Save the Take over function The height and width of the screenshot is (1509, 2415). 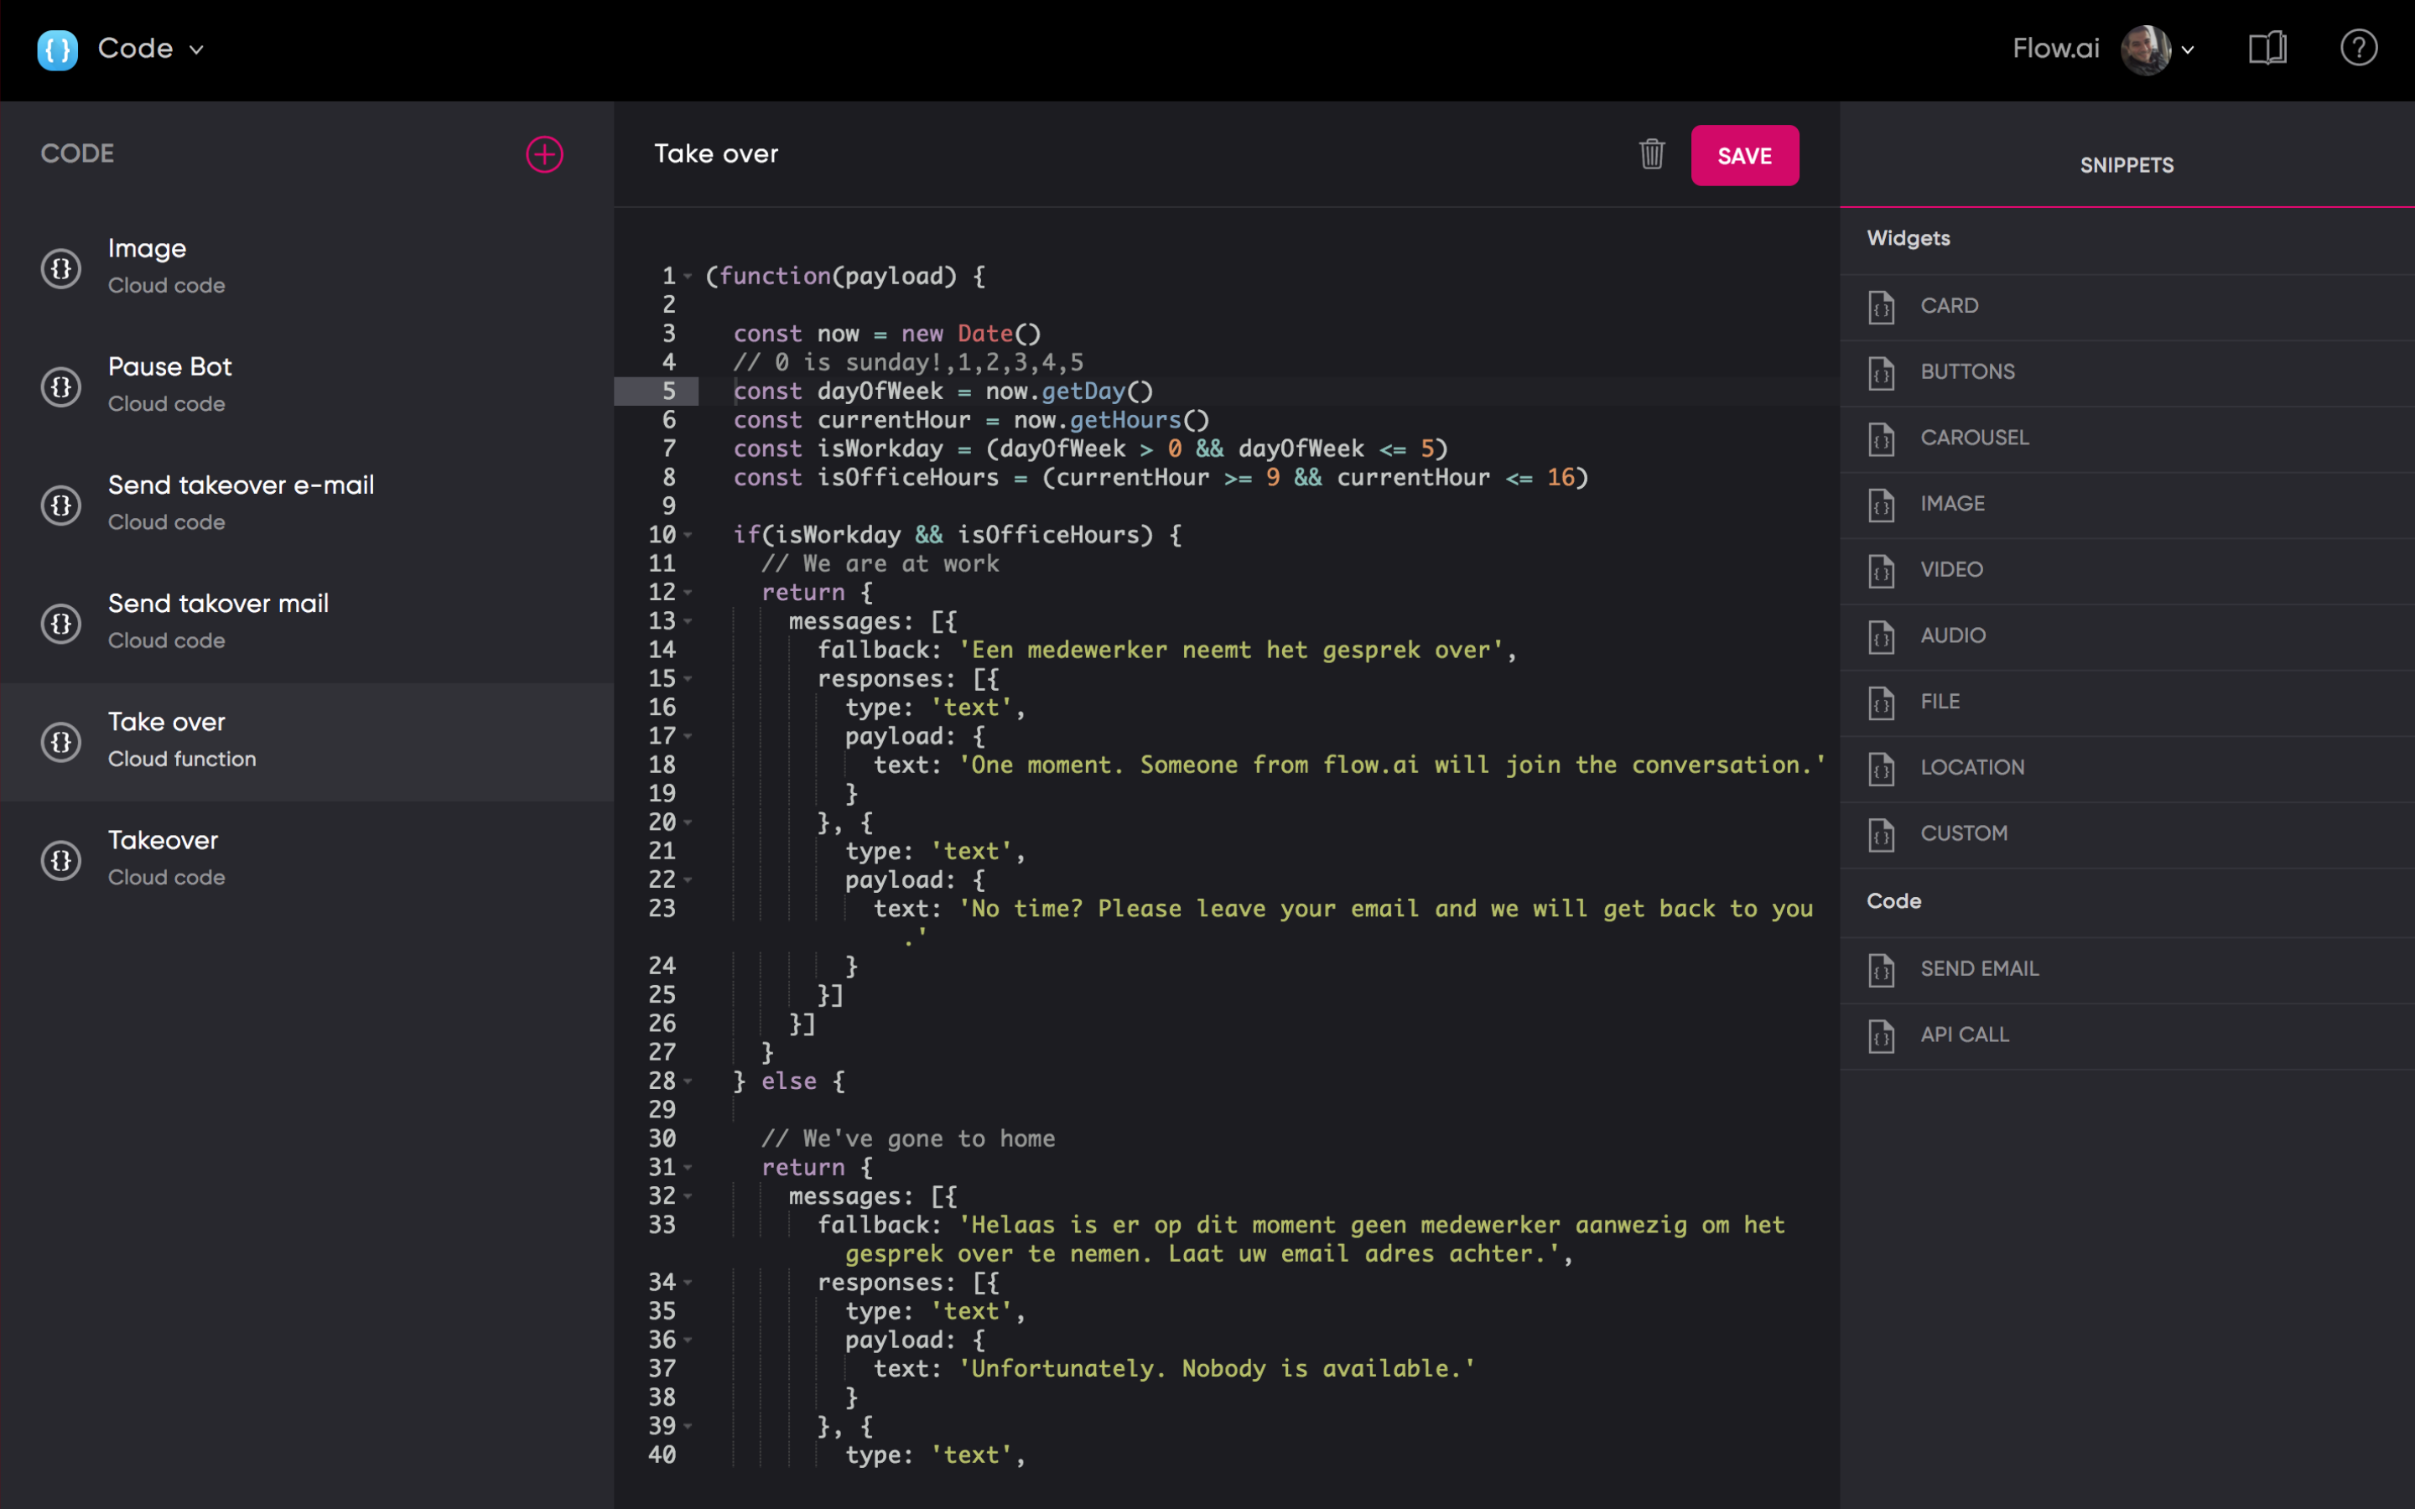pos(1744,155)
